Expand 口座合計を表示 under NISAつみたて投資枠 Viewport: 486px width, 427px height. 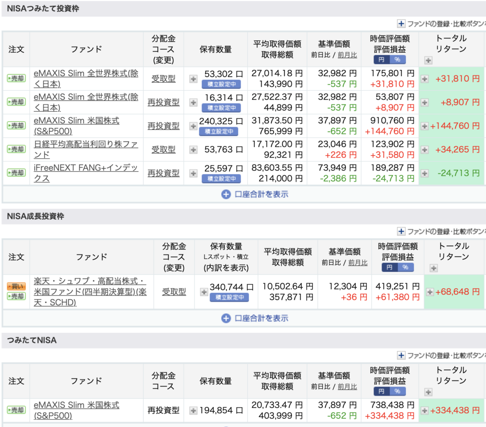pyautogui.click(x=255, y=194)
